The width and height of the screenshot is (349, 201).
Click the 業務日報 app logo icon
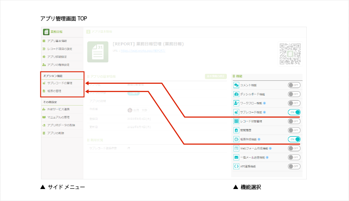point(46,32)
